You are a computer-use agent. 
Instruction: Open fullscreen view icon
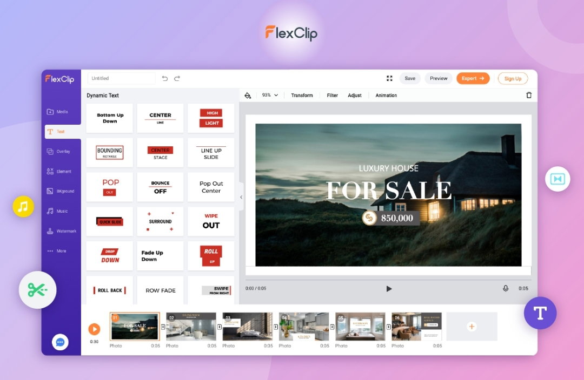[389, 78]
